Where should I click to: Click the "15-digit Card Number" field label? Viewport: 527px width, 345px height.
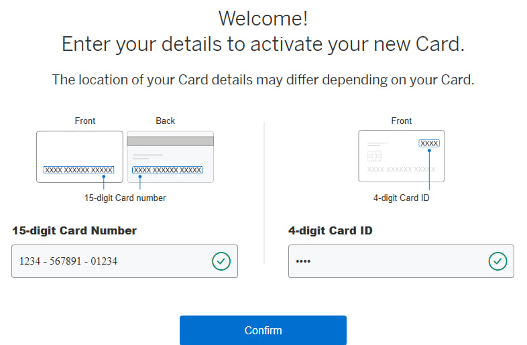pyautogui.click(x=74, y=230)
